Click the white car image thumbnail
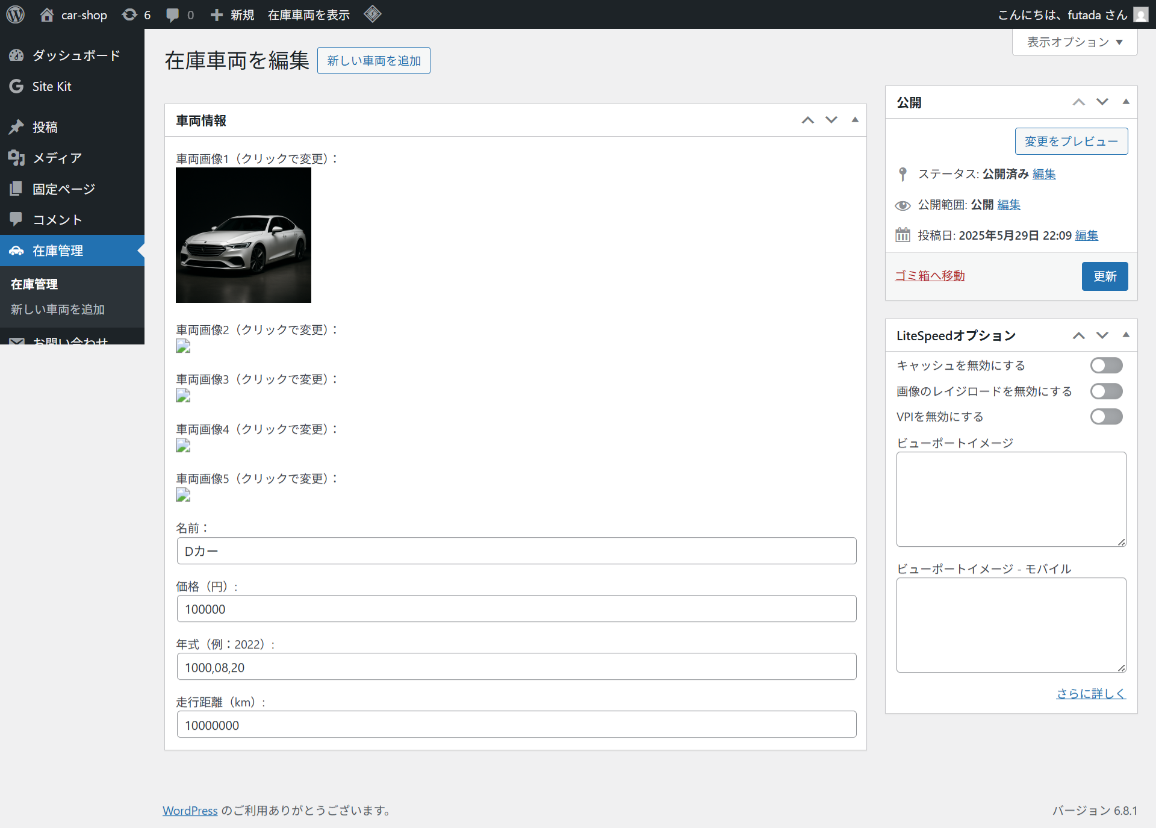Image resolution: width=1156 pixels, height=828 pixels. click(x=243, y=235)
